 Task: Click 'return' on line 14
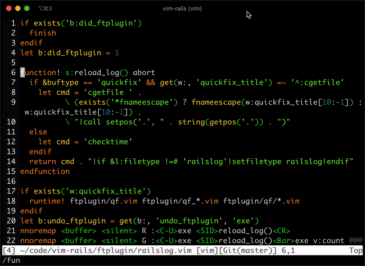click(x=43, y=162)
